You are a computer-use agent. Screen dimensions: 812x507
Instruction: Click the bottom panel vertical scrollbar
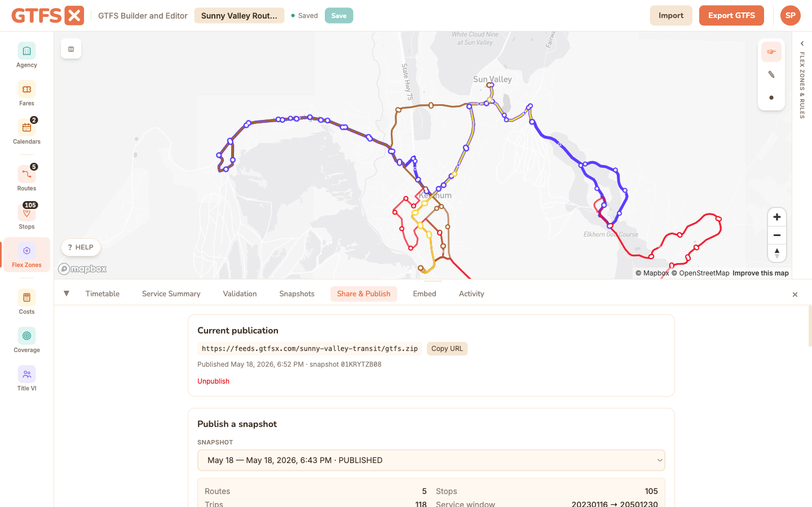tap(810, 327)
